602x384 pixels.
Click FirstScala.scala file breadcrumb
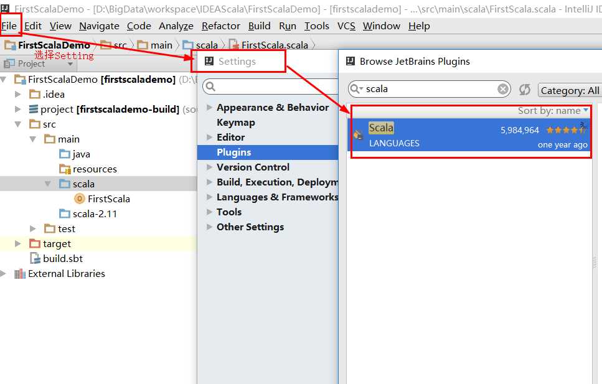coord(268,45)
